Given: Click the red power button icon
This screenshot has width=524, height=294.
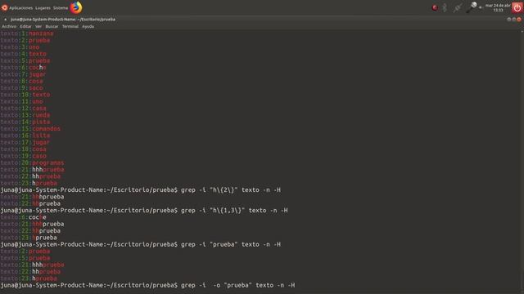Looking at the screenshot, I should pyautogui.click(x=517, y=7).
